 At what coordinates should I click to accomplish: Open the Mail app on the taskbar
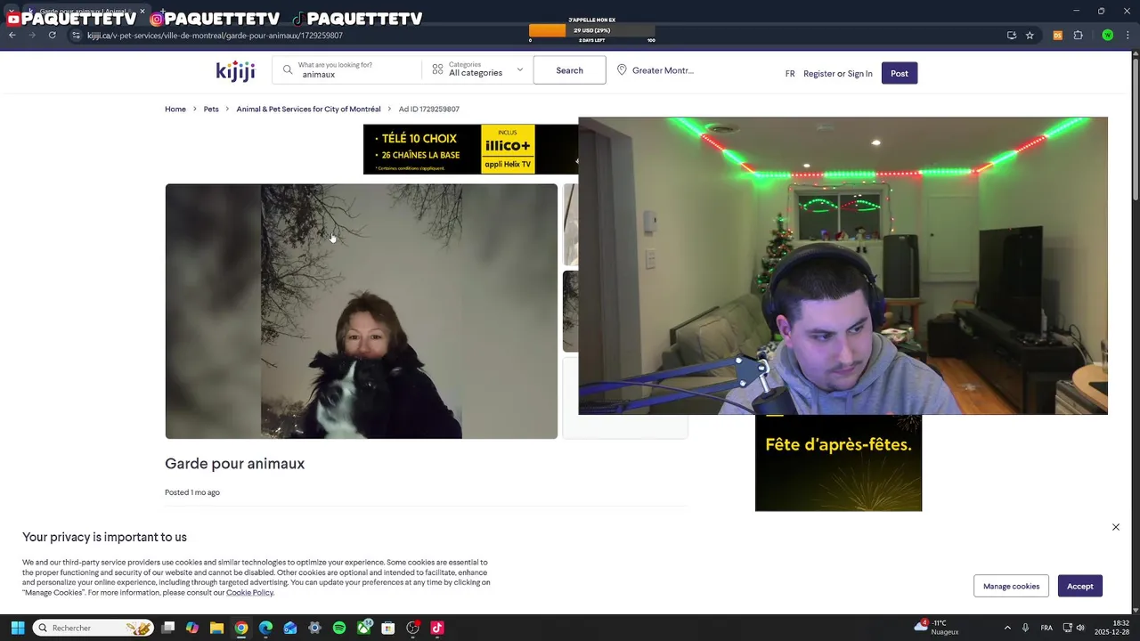pos(289,628)
